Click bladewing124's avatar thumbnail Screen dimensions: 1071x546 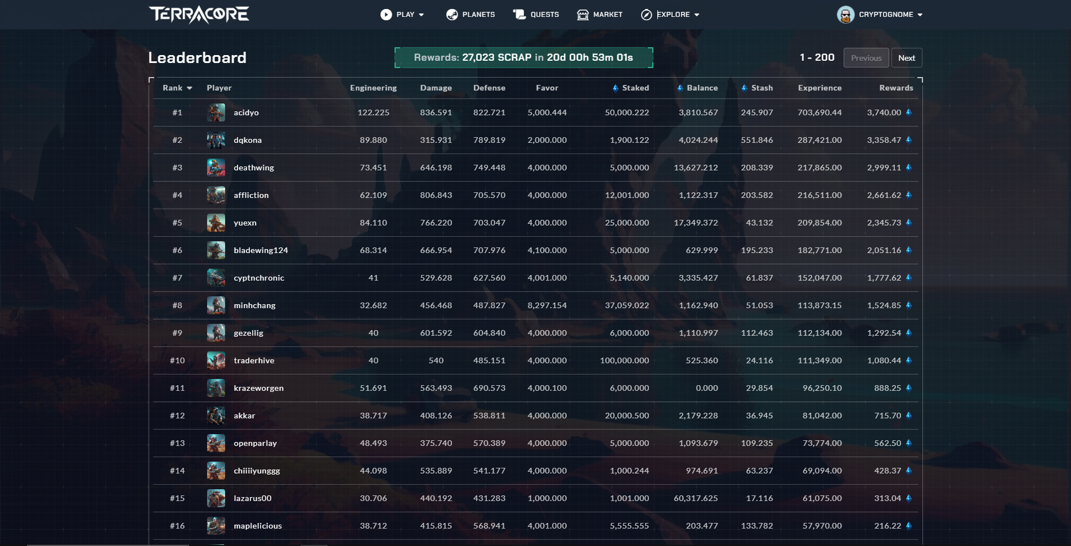(x=216, y=250)
